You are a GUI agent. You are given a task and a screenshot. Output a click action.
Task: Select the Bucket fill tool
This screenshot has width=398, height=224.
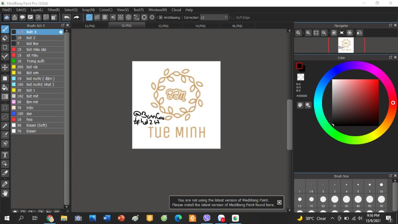[x=5, y=87]
